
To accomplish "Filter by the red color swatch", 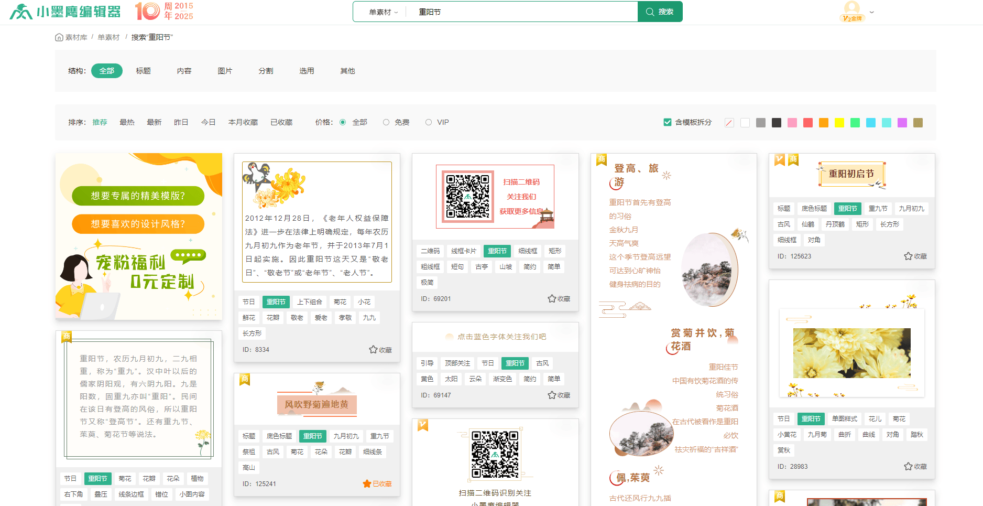I will coord(808,123).
